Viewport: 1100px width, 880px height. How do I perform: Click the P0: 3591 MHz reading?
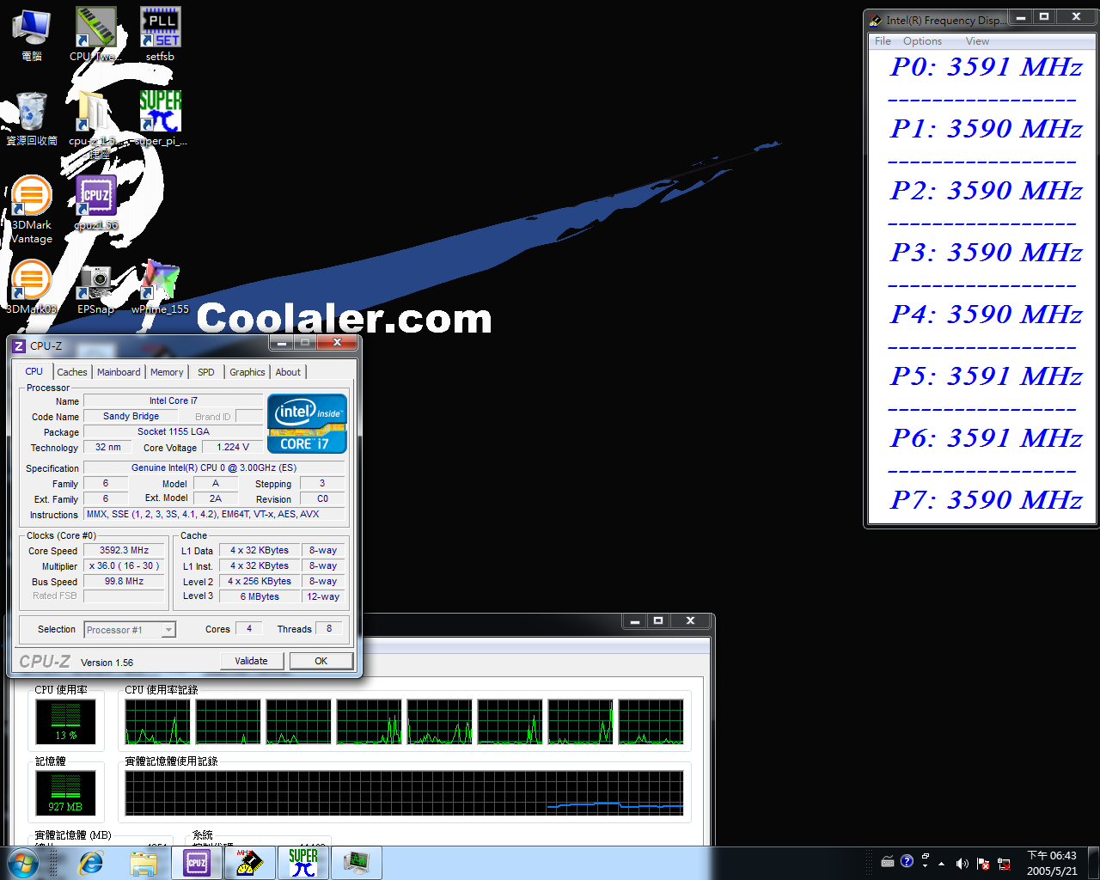pyautogui.click(x=986, y=67)
